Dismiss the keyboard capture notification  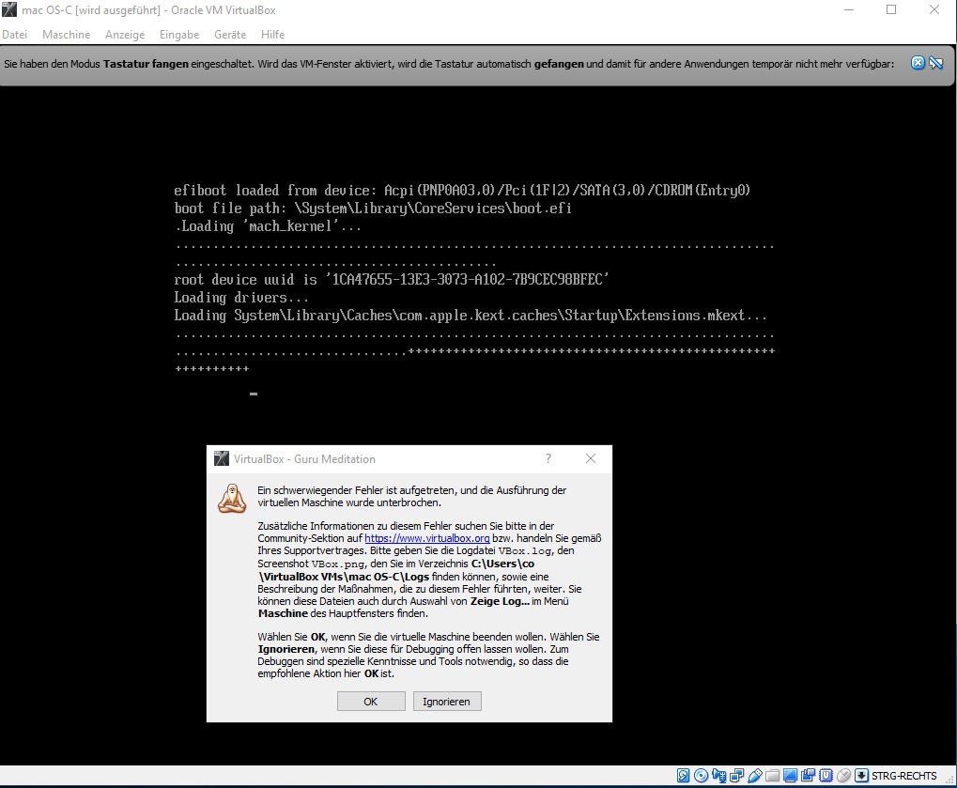[x=918, y=63]
